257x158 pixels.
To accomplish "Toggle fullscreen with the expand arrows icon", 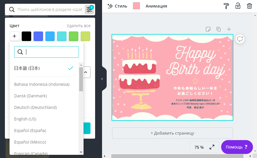I will 212,147.
